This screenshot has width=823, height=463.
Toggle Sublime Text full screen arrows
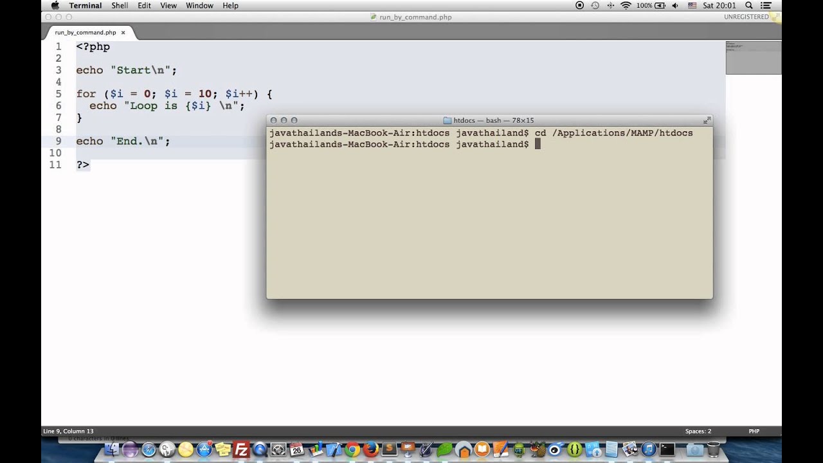click(x=775, y=17)
